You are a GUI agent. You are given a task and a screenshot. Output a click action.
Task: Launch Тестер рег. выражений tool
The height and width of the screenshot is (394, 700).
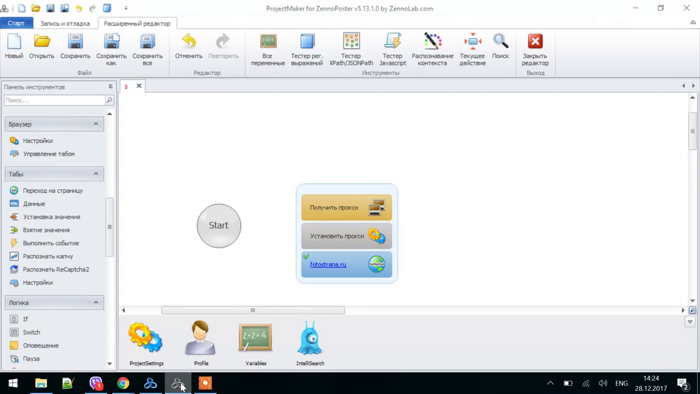[307, 50]
